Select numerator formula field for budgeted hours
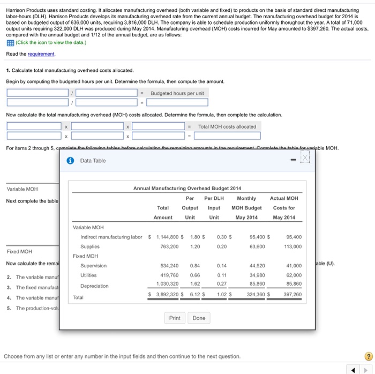The height and width of the screenshot is (374, 375). (37, 93)
